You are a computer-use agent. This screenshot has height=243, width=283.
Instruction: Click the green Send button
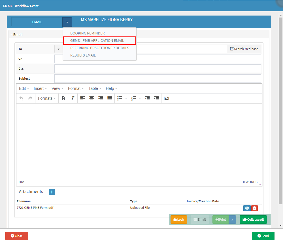tap(263, 236)
